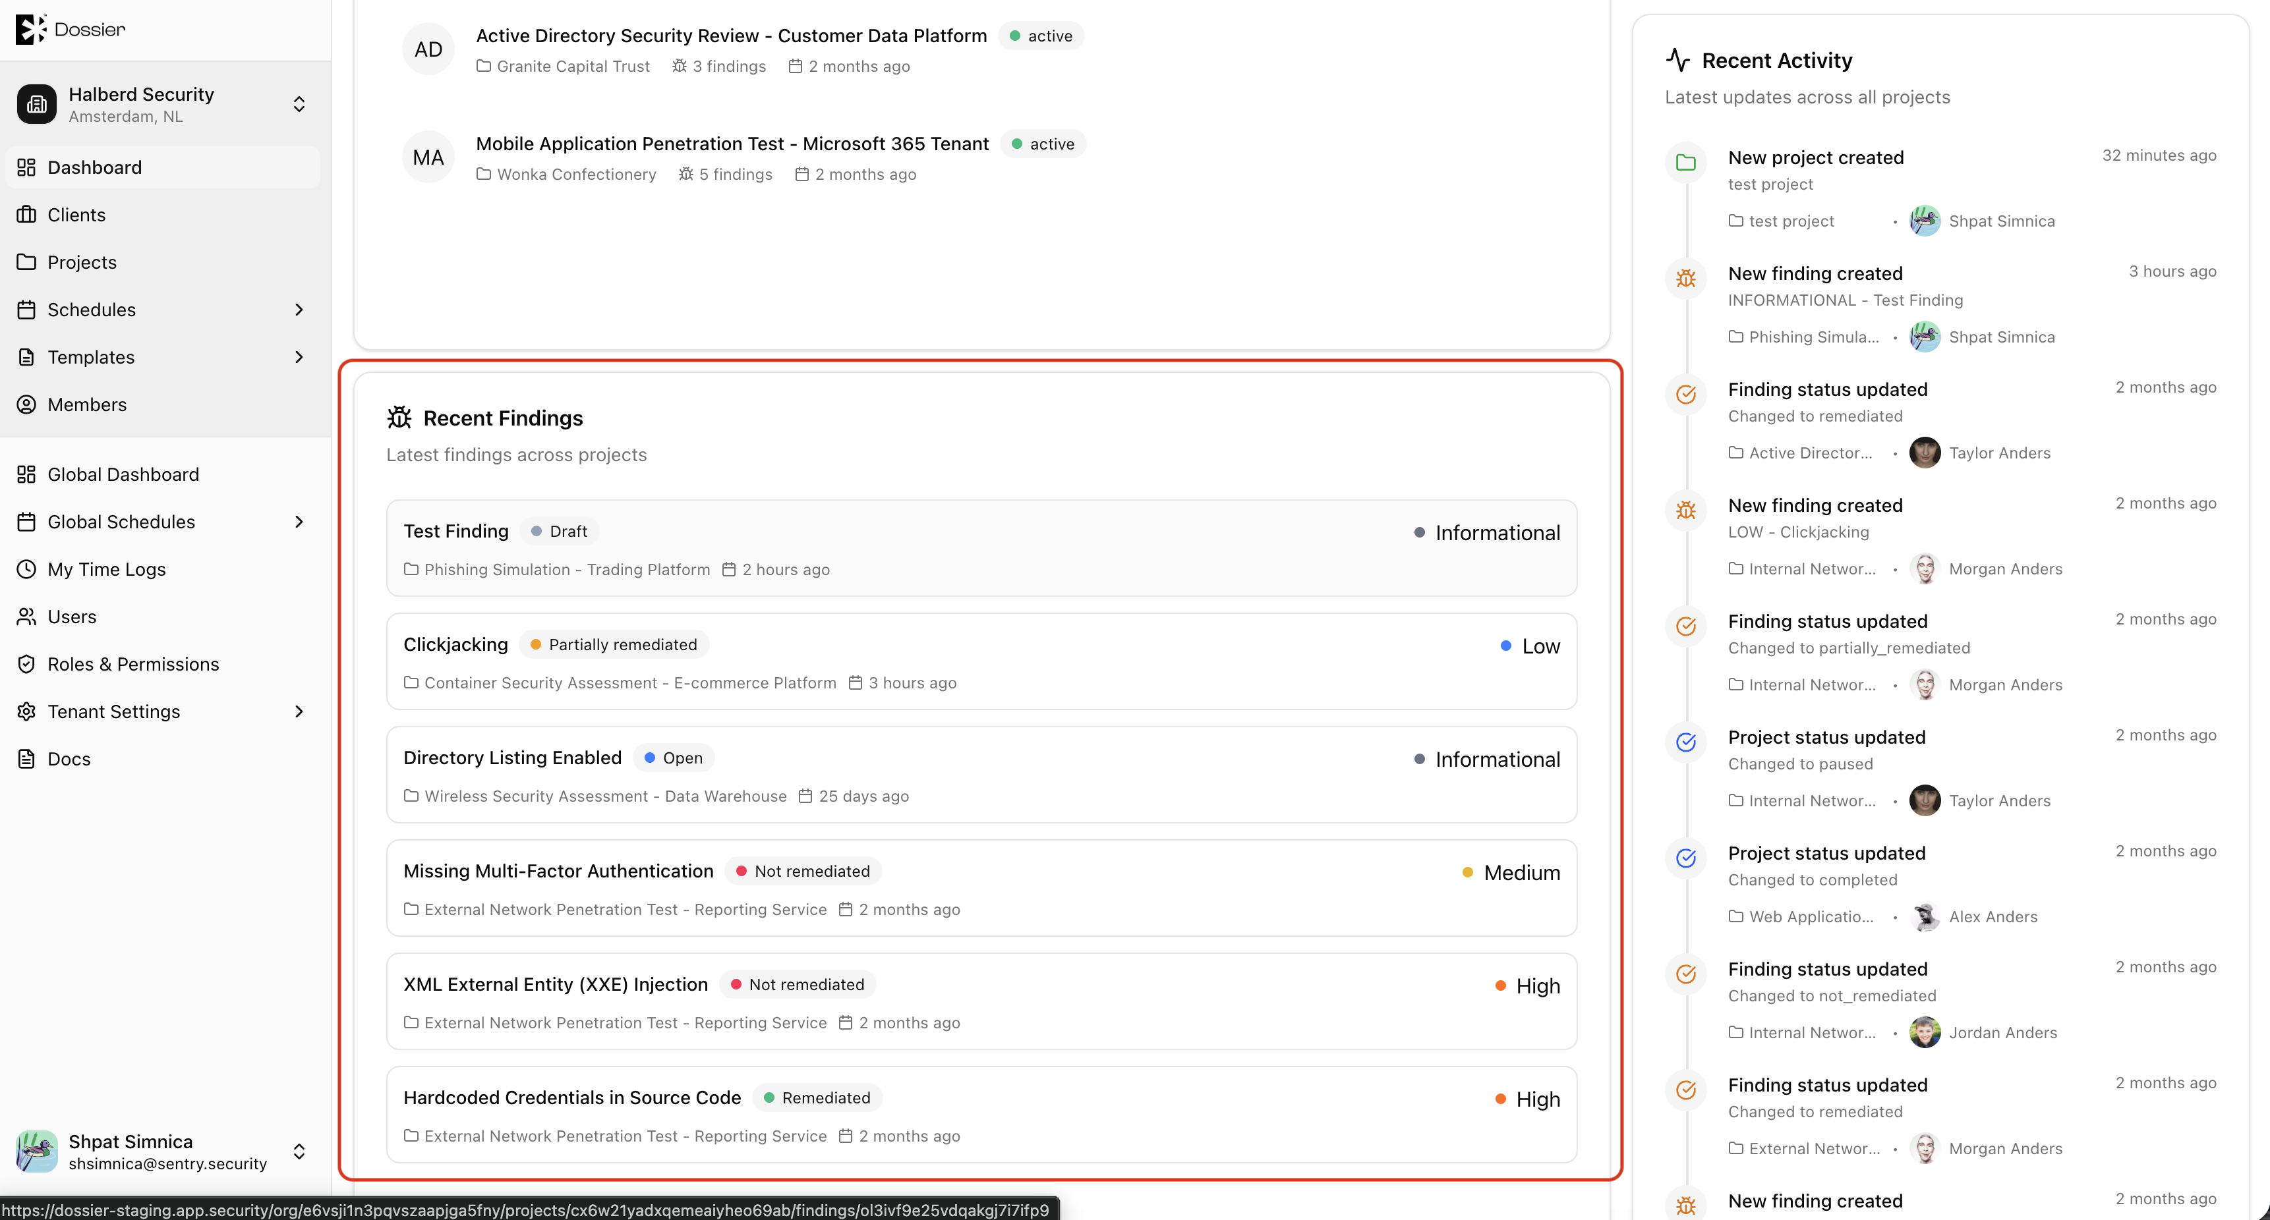
Task: Open Hardcoded Credentials in Source Code finding
Action: (981, 1115)
